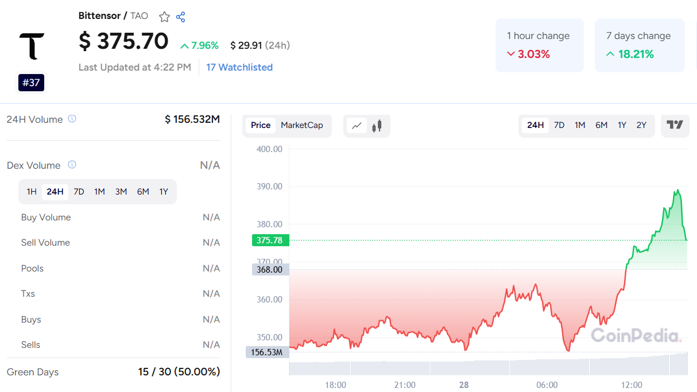Image resolution: width=697 pixels, height=392 pixels.
Task: Set chart range to 1Y
Action: 622,125
